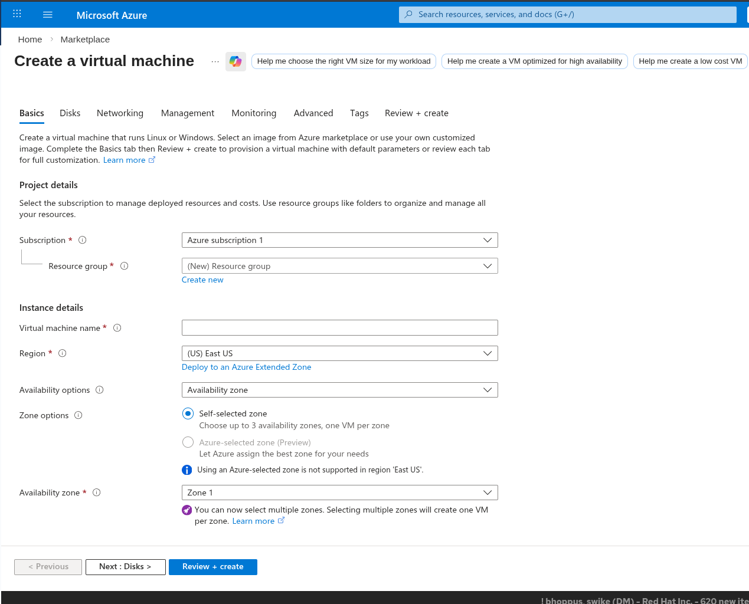Show info tooltip for Availability options
The width and height of the screenshot is (749, 604).
tap(100, 390)
